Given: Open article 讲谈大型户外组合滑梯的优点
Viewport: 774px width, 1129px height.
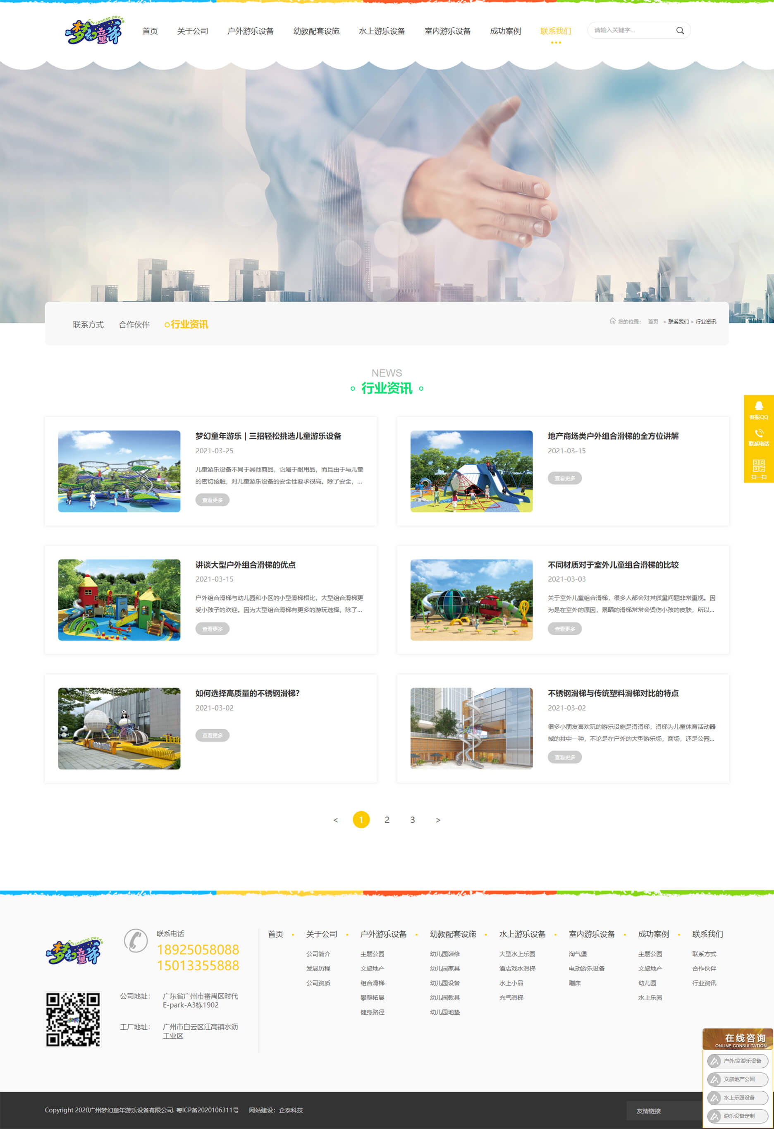Looking at the screenshot, I should (245, 564).
